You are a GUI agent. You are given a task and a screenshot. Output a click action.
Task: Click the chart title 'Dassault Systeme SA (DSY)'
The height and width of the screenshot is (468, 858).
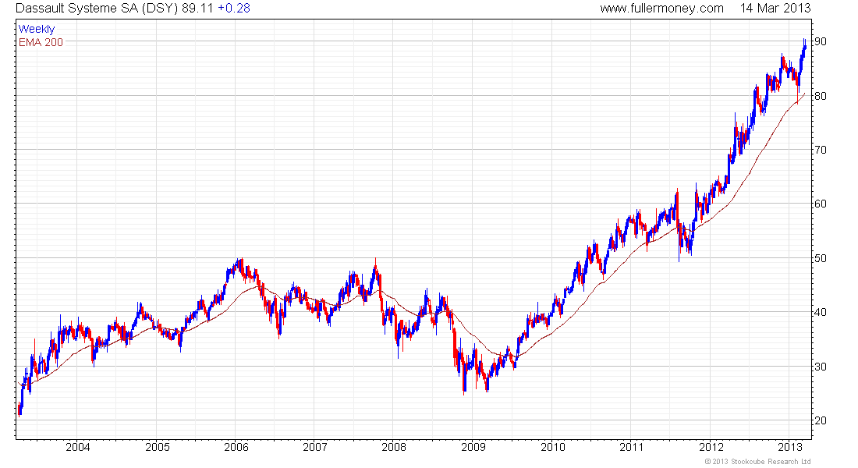[97, 9]
